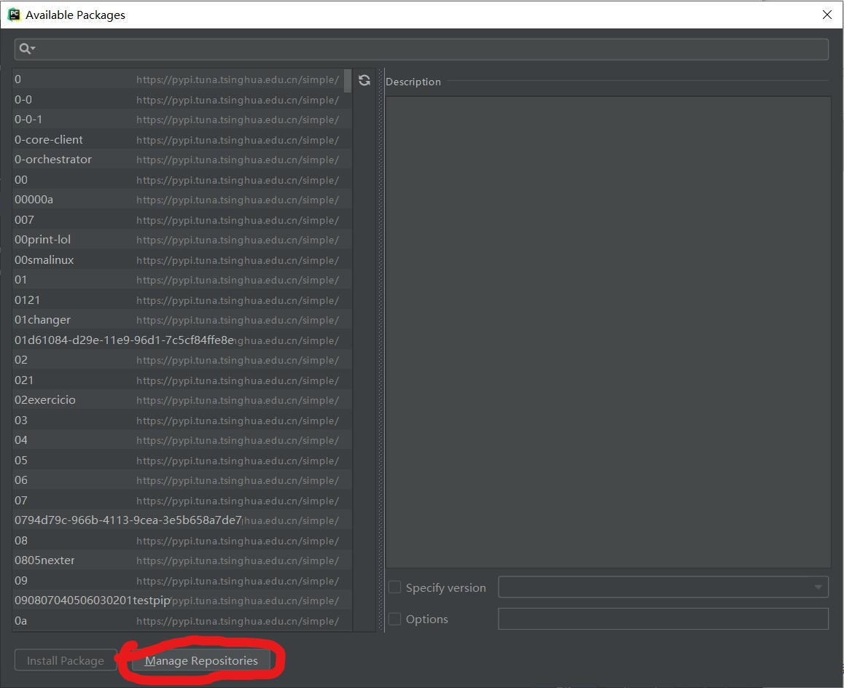Select package 0 in the list

click(x=182, y=79)
